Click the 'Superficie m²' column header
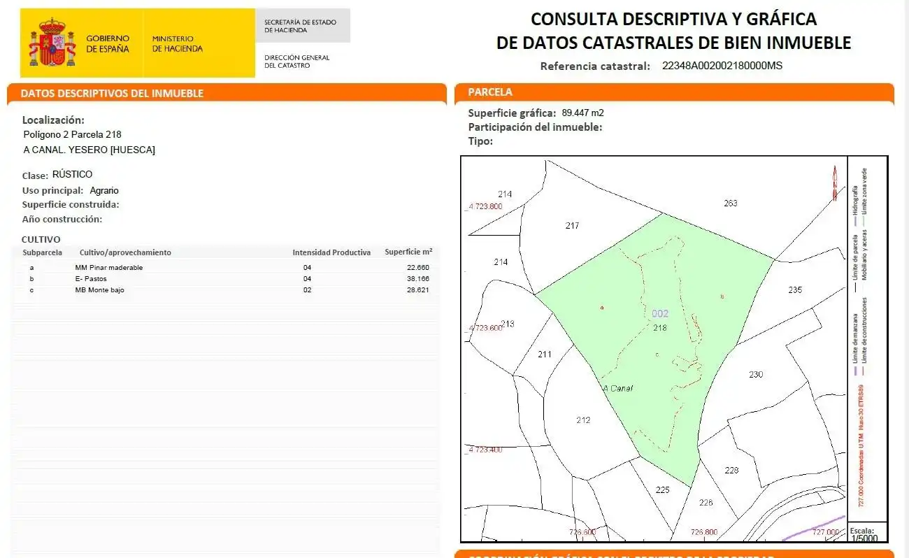This screenshot has width=909, height=558. [408, 252]
